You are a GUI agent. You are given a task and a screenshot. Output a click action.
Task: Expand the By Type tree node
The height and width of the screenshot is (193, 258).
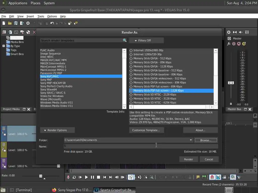pos(4,46)
